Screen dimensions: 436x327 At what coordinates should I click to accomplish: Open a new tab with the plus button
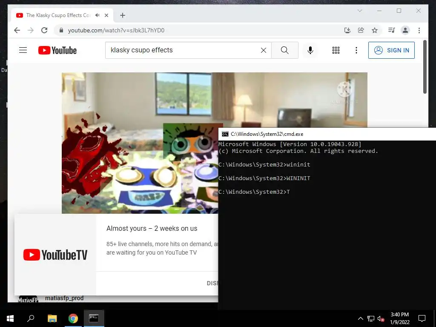coord(123,15)
